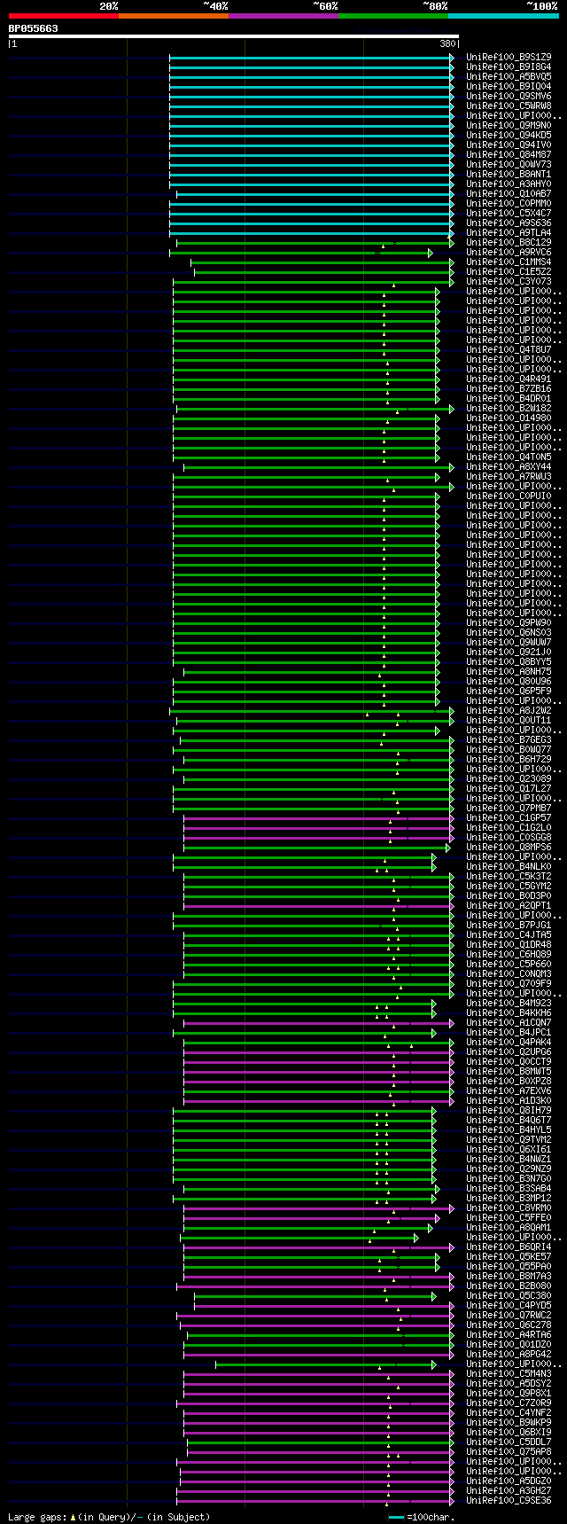The width and height of the screenshot is (567, 1524).
Task: Select the label UniRef100_Q4R491
Action: coord(509,379)
